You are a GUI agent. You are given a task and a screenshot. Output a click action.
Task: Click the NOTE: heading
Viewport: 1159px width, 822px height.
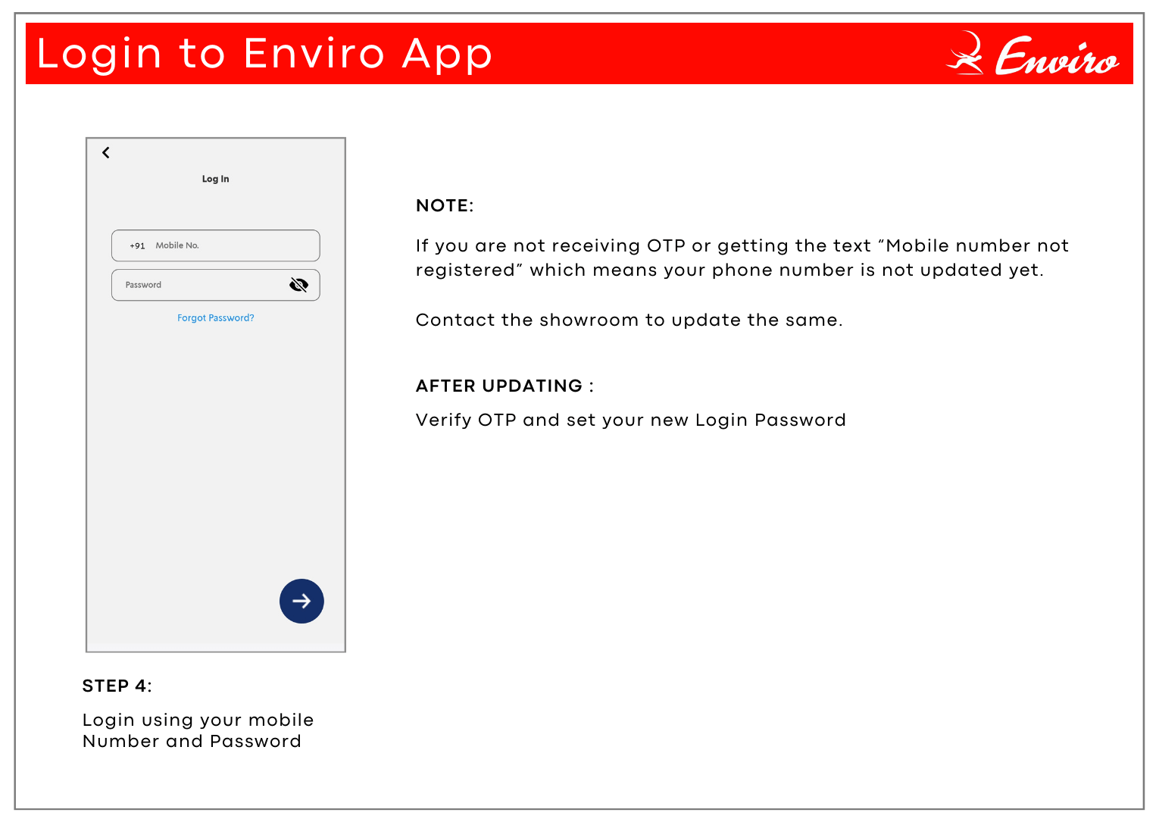(445, 206)
